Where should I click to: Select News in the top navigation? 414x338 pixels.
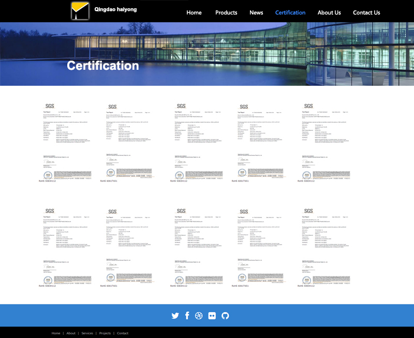click(256, 12)
